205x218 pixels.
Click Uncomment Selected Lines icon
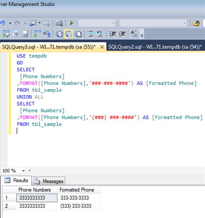100,34
